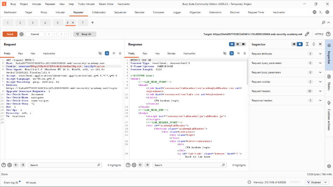Image resolution: width=333 pixels, height=187 pixels.
Task: Toggle newline display in Response panel
Action: pyautogui.click(x=238, y=54)
